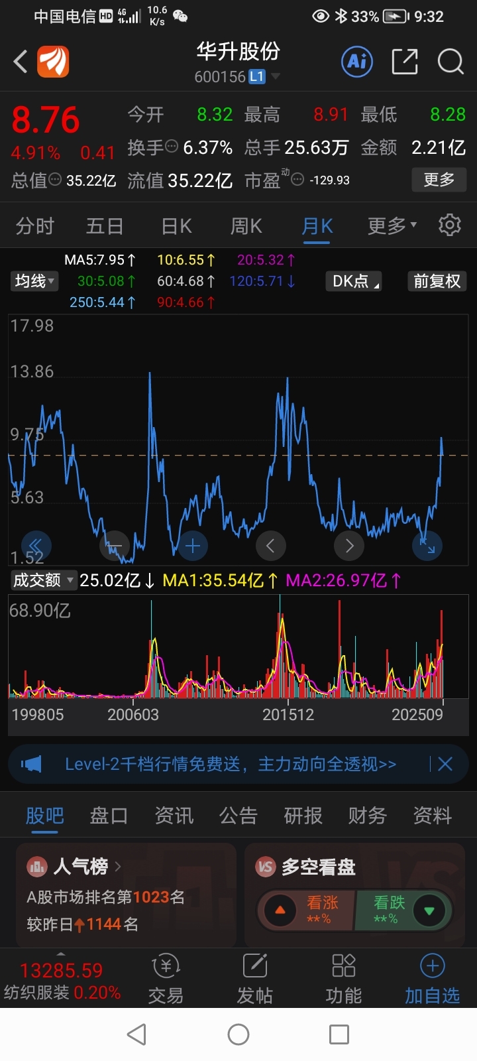Switch to the 股吧 tab
This screenshot has width=477, height=1061.
click(x=45, y=816)
